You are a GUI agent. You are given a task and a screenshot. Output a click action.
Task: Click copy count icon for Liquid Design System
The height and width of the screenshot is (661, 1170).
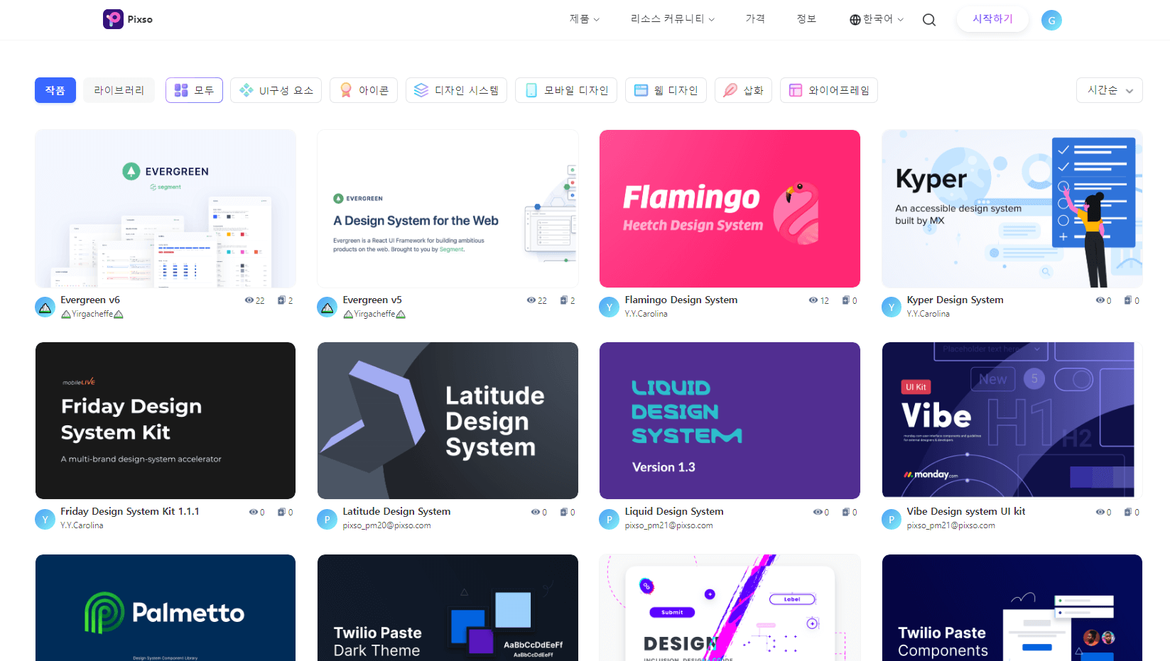coord(846,512)
